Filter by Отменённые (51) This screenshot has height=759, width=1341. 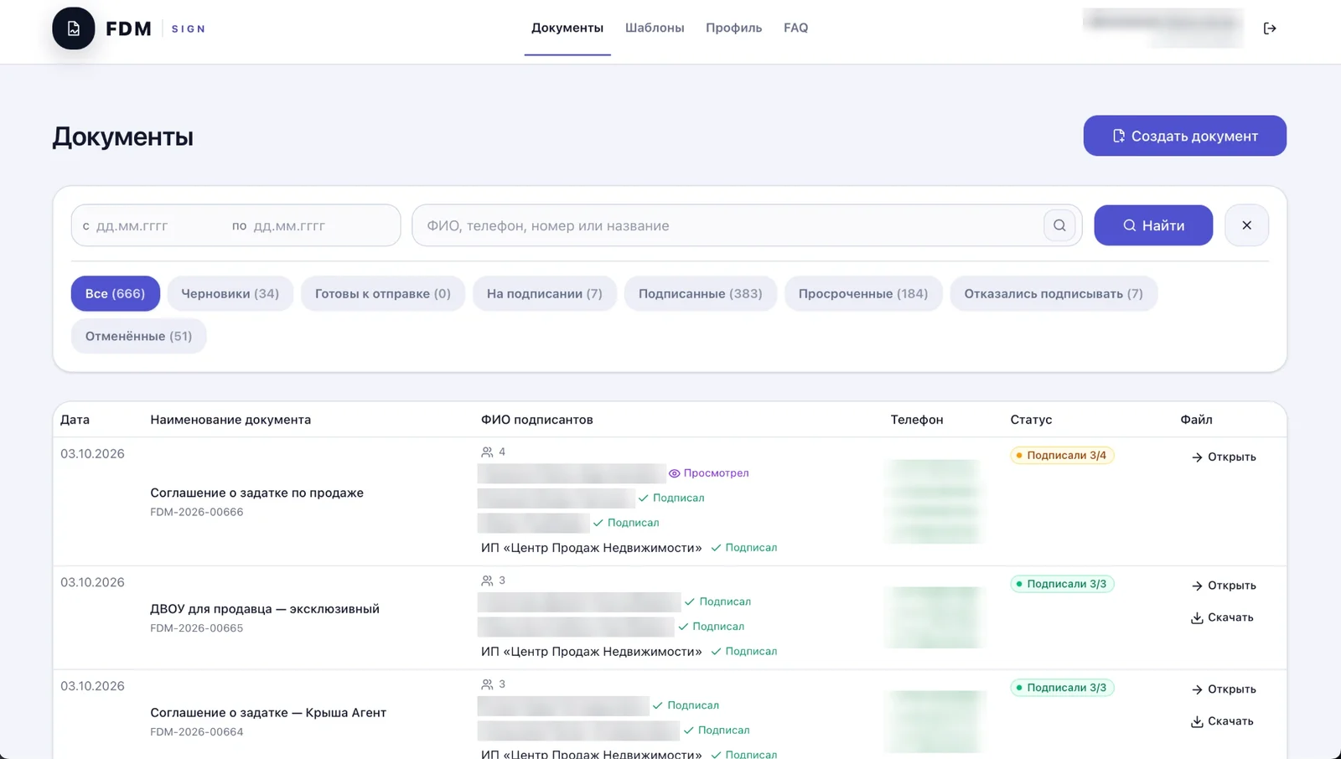(138, 336)
